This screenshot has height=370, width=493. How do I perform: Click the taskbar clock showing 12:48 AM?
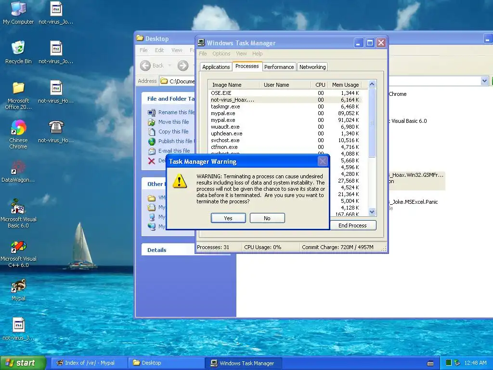pos(475,363)
